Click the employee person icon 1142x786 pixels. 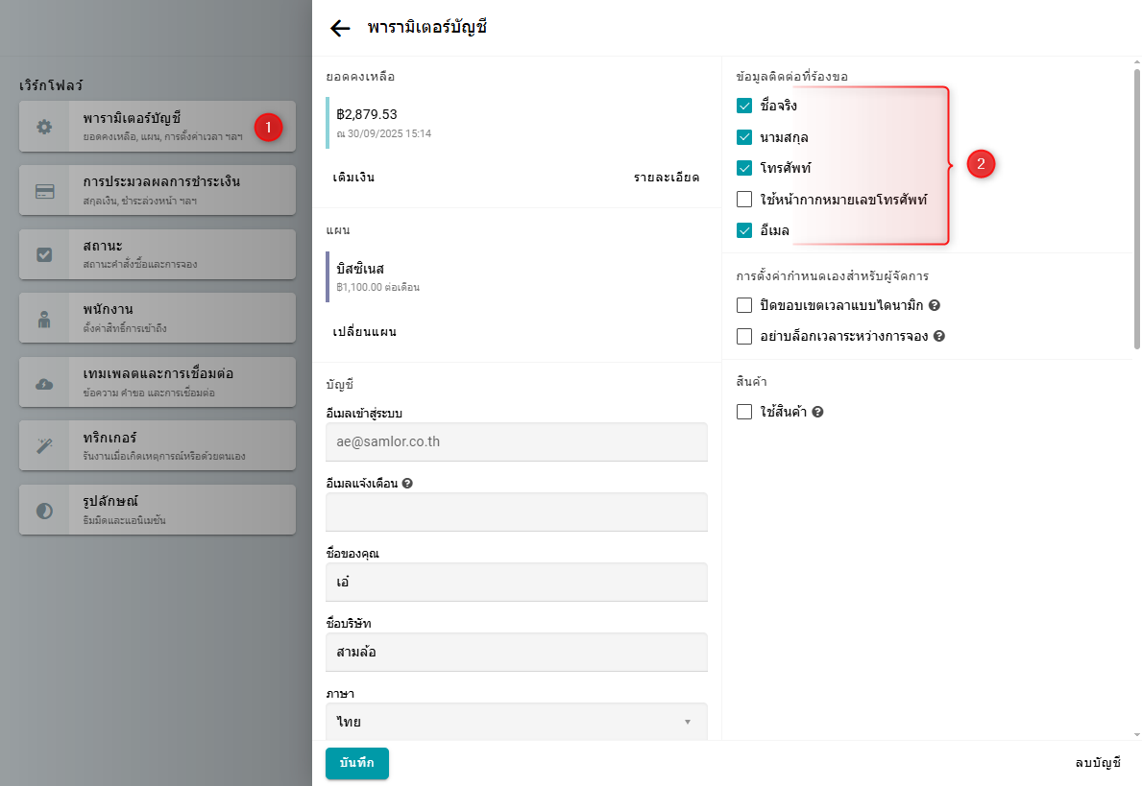click(44, 320)
